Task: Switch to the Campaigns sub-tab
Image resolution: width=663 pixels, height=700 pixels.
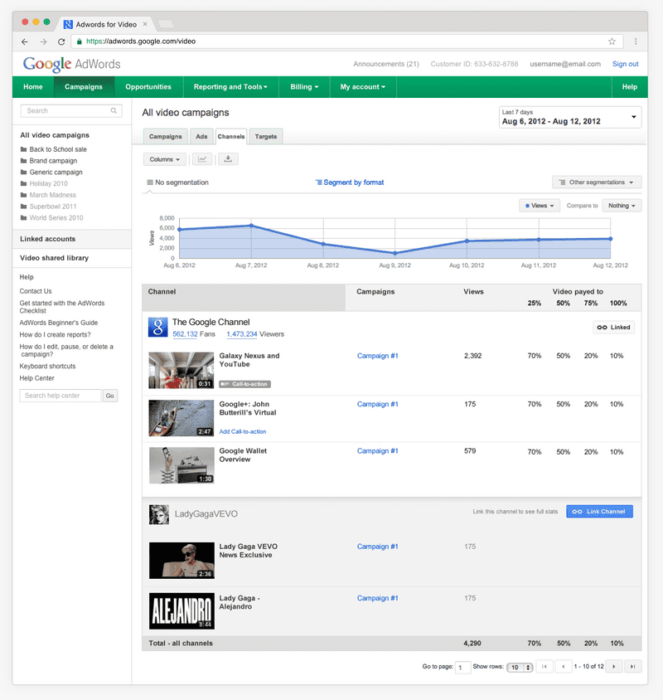Action: [166, 136]
